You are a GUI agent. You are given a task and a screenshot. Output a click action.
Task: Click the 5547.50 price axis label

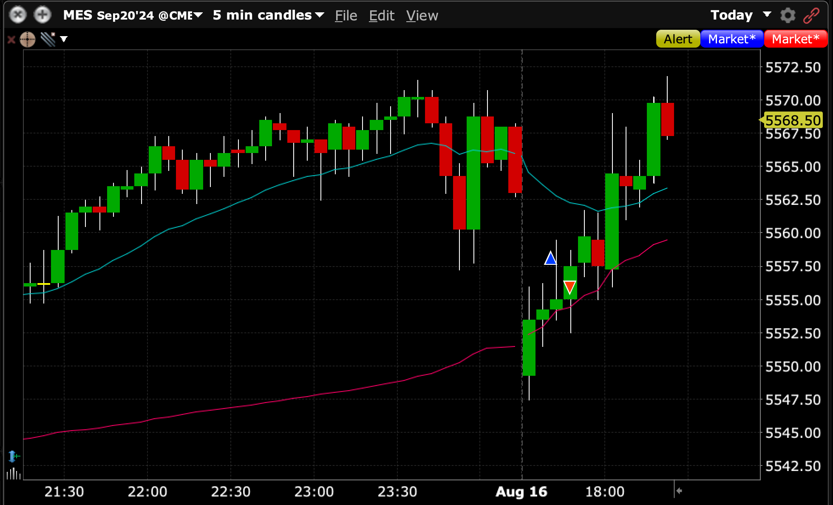click(793, 400)
